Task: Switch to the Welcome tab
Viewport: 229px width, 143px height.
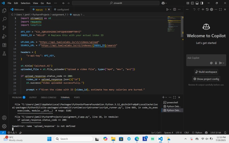Action: 19,9
